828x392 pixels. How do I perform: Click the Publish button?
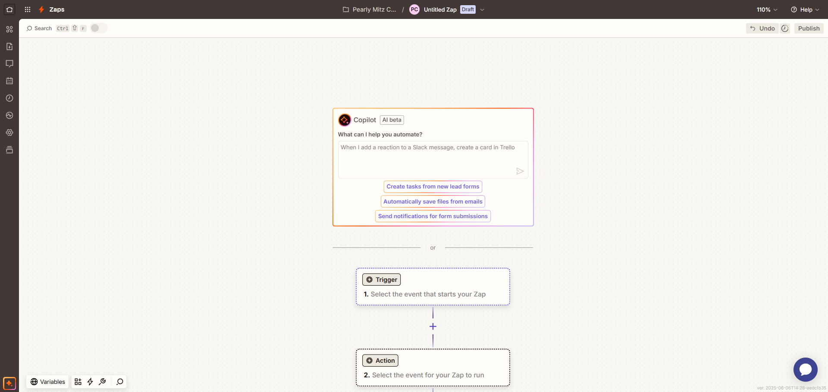pyautogui.click(x=808, y=28)
